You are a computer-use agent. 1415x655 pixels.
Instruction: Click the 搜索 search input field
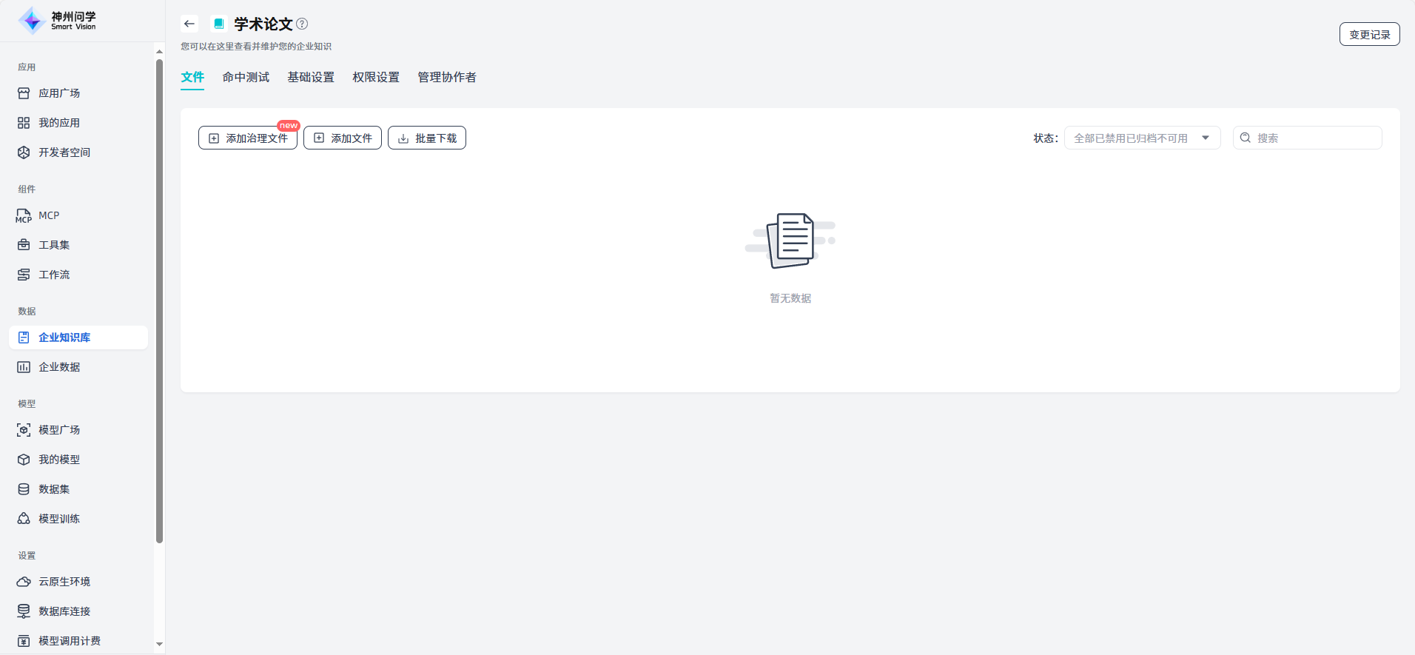coord(1315,138)
